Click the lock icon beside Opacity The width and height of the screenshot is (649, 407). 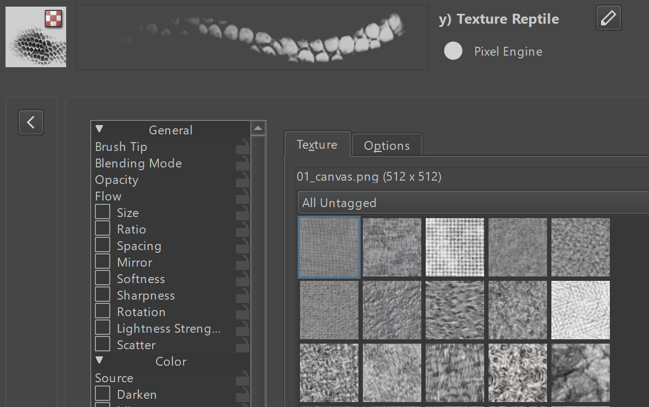(x=242, y=181)
